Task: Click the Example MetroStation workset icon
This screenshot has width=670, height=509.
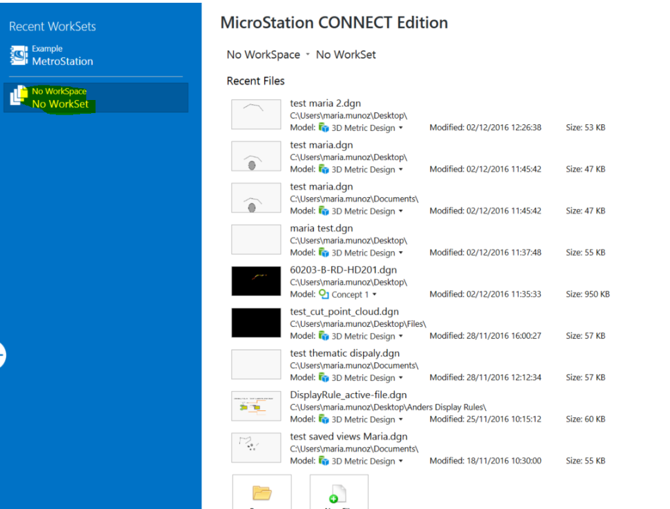Action: point(19,55)
